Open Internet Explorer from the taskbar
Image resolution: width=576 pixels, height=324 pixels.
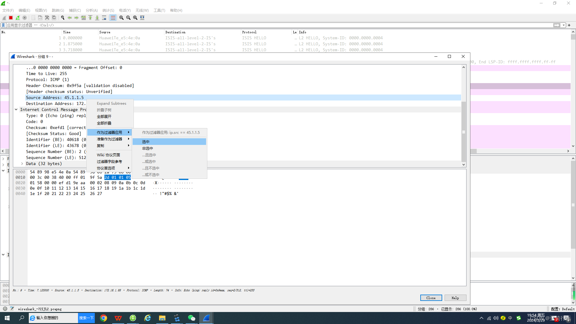(148, 318)
